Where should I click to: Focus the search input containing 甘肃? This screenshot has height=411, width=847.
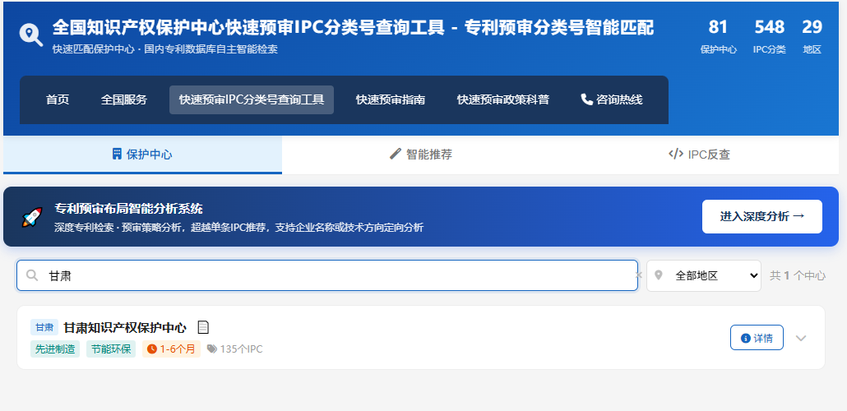(327, 275)
